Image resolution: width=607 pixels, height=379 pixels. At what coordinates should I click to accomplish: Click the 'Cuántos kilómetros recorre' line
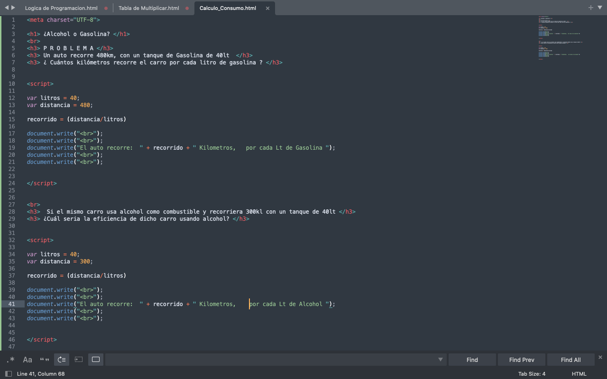155,63
